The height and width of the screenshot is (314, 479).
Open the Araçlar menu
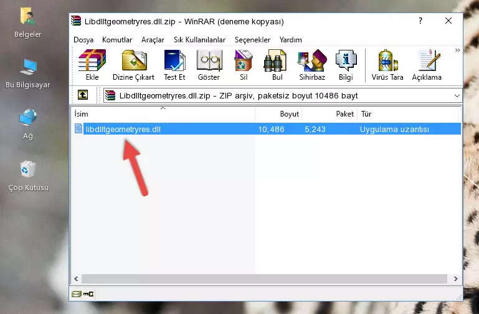tap(153, 40)
